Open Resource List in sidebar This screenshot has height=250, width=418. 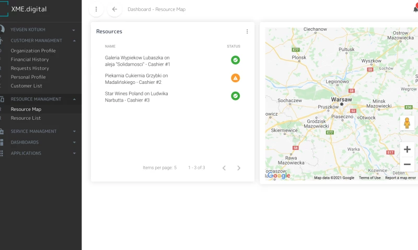tap(26, 118)
